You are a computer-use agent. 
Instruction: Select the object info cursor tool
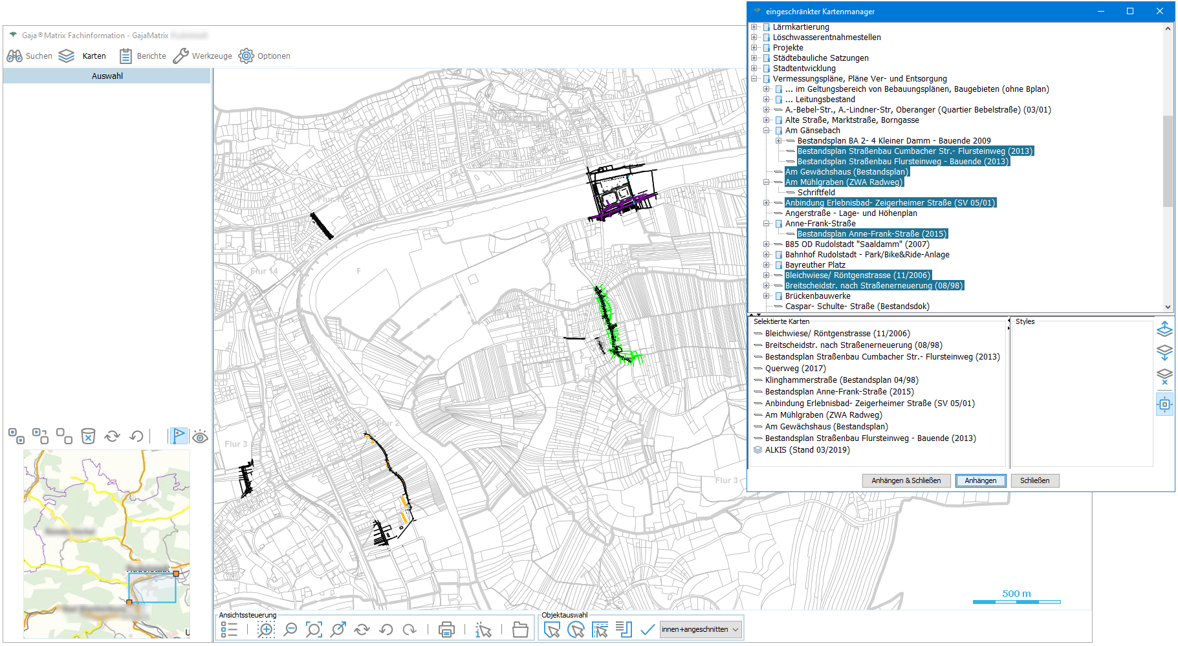tap(483, 629)
